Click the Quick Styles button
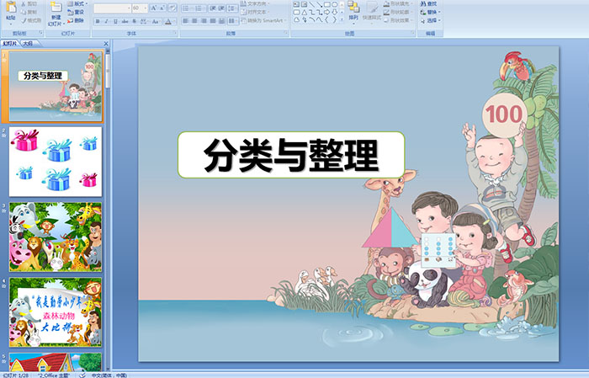Viewport: 589px width, 378px height. (372, 13)
